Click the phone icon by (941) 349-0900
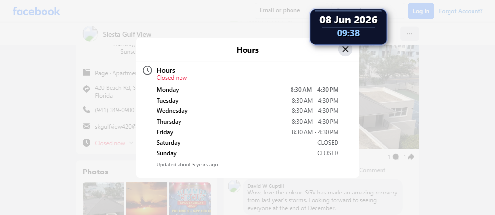This screenshot has height=215, width=495. click(87, 110)
